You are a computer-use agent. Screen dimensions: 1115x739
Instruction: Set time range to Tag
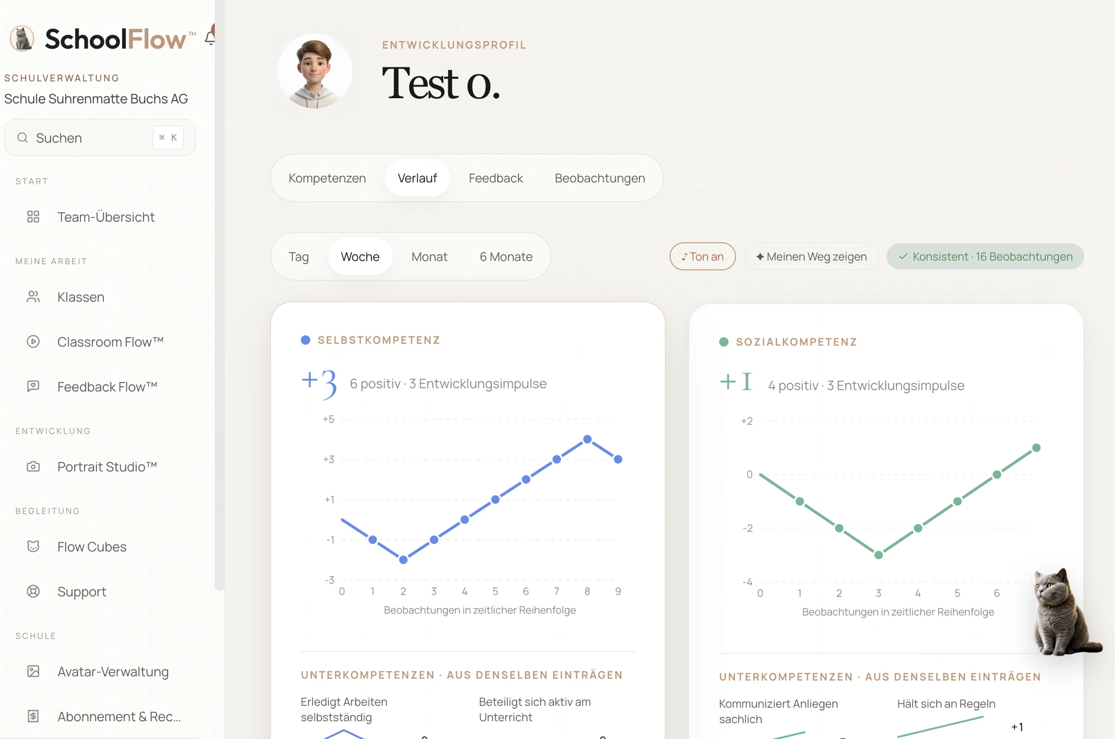[x=299, y=257]
